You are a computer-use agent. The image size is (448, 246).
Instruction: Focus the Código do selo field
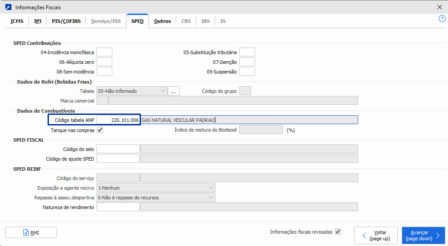(118, 149)
